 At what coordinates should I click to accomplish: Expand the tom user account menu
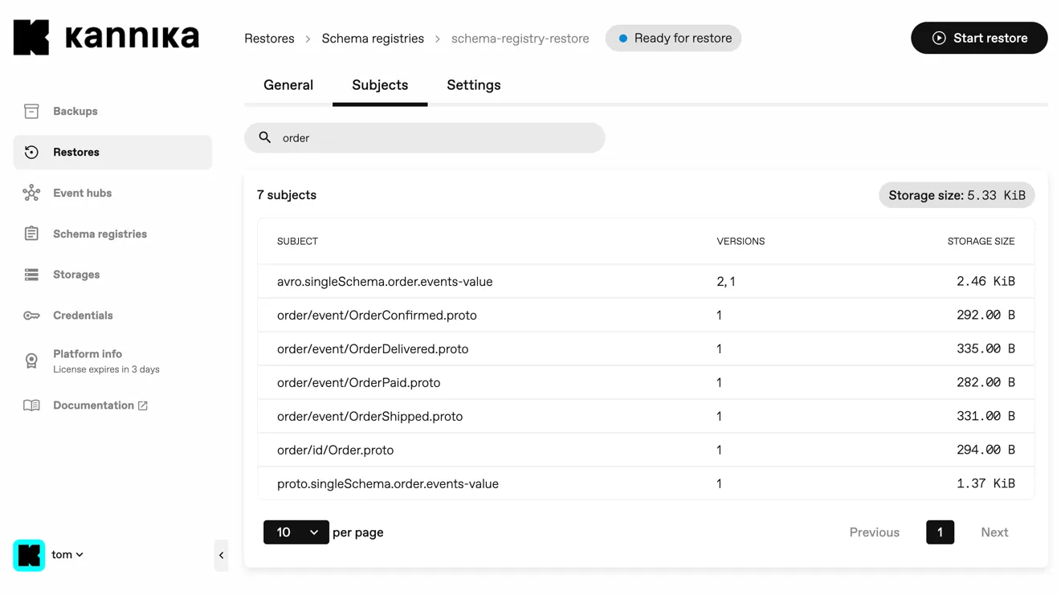67,555
